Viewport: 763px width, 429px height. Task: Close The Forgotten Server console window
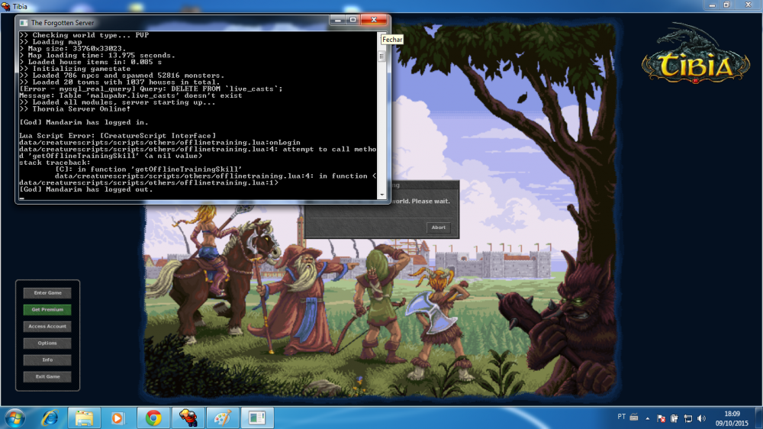[374, 20]
